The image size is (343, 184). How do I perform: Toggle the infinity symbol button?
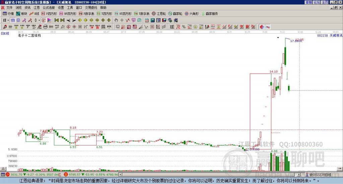coord(268,27)
